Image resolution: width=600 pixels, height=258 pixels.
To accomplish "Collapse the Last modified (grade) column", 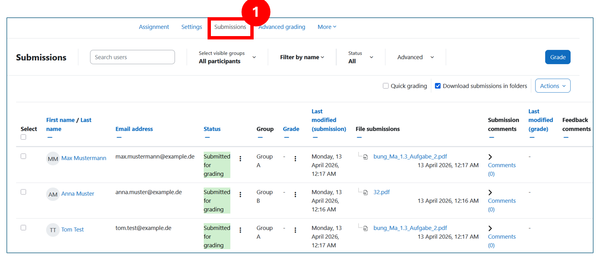I will point(532,138).
